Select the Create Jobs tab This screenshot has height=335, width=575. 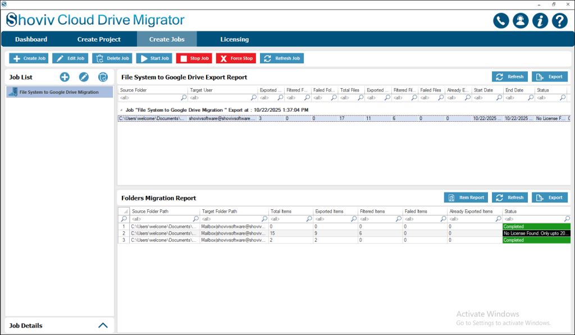(x=167, y=39)
